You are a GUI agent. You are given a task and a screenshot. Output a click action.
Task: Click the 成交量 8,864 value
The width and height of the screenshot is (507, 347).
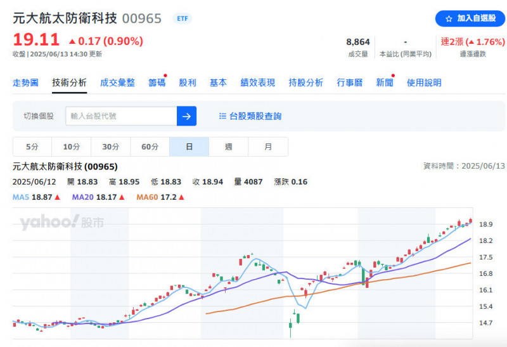[x=358, y=42]
